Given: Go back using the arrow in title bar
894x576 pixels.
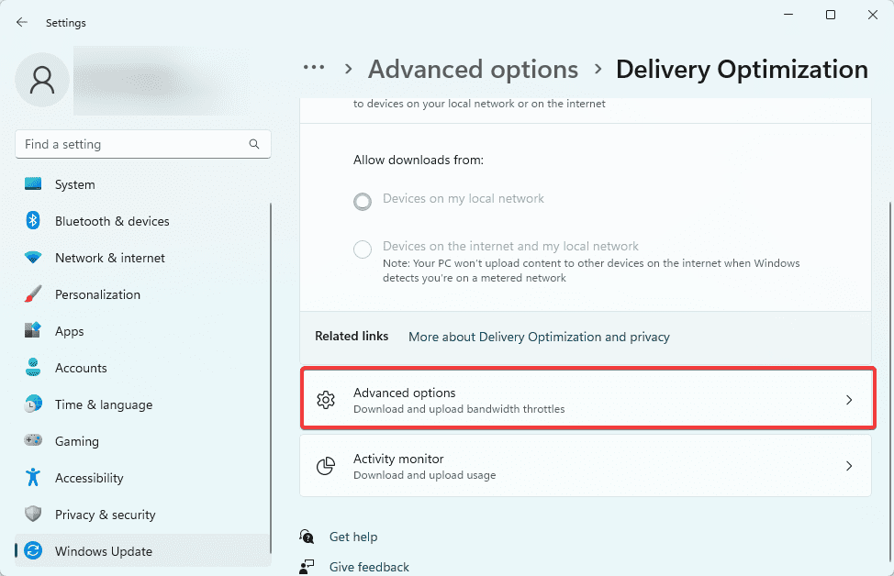Looking at the screenshot, I should (22, 22).
